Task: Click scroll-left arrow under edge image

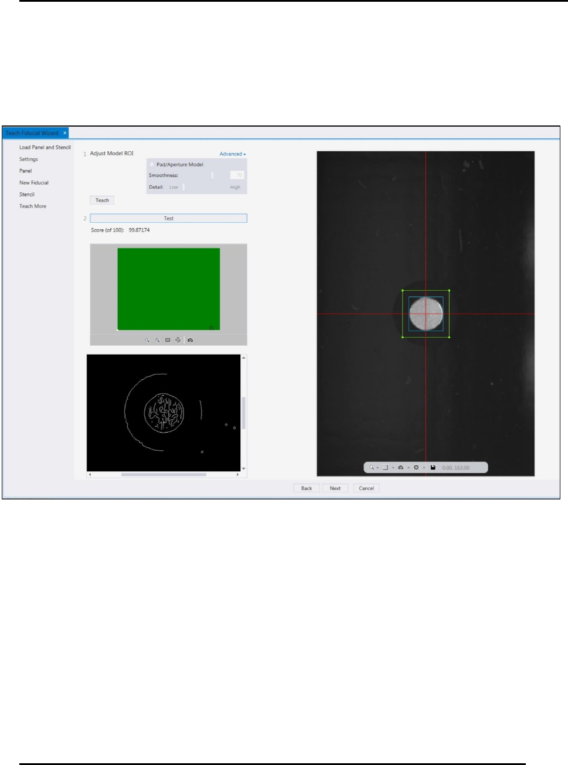Action: click(90, 475)
